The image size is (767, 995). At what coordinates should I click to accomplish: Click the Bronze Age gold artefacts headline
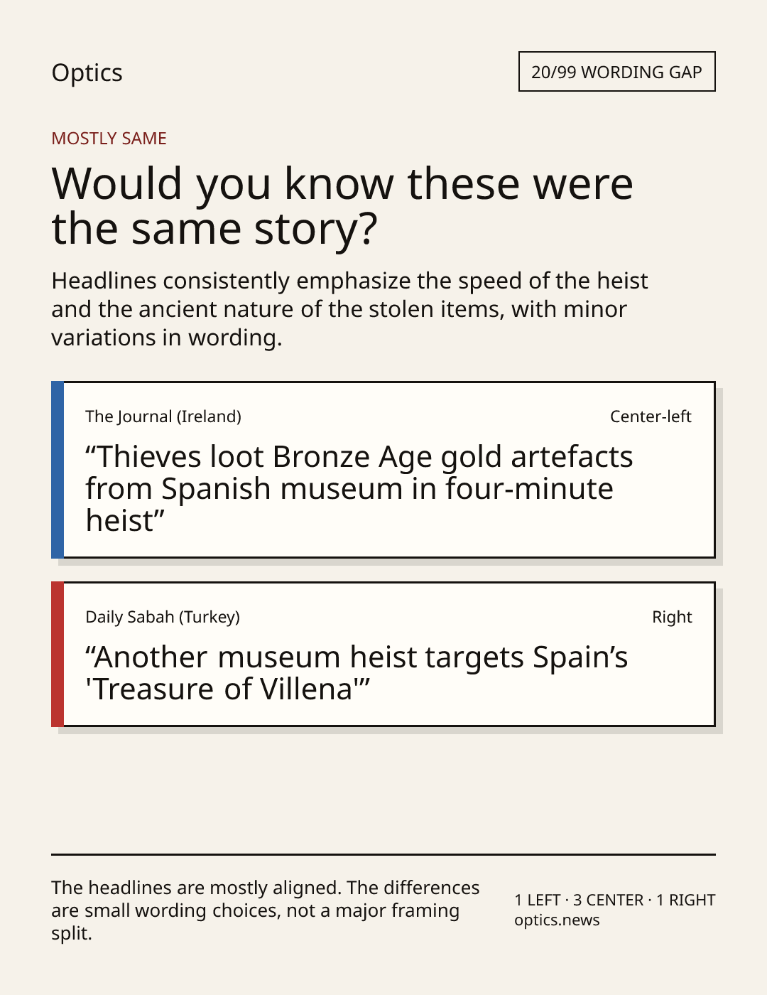(x=359, y=489)
